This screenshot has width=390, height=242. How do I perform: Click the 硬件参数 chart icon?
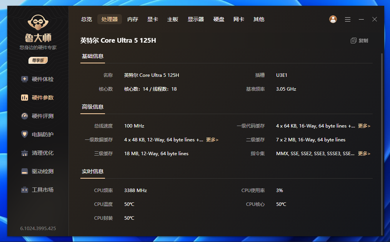click(24, 98)
